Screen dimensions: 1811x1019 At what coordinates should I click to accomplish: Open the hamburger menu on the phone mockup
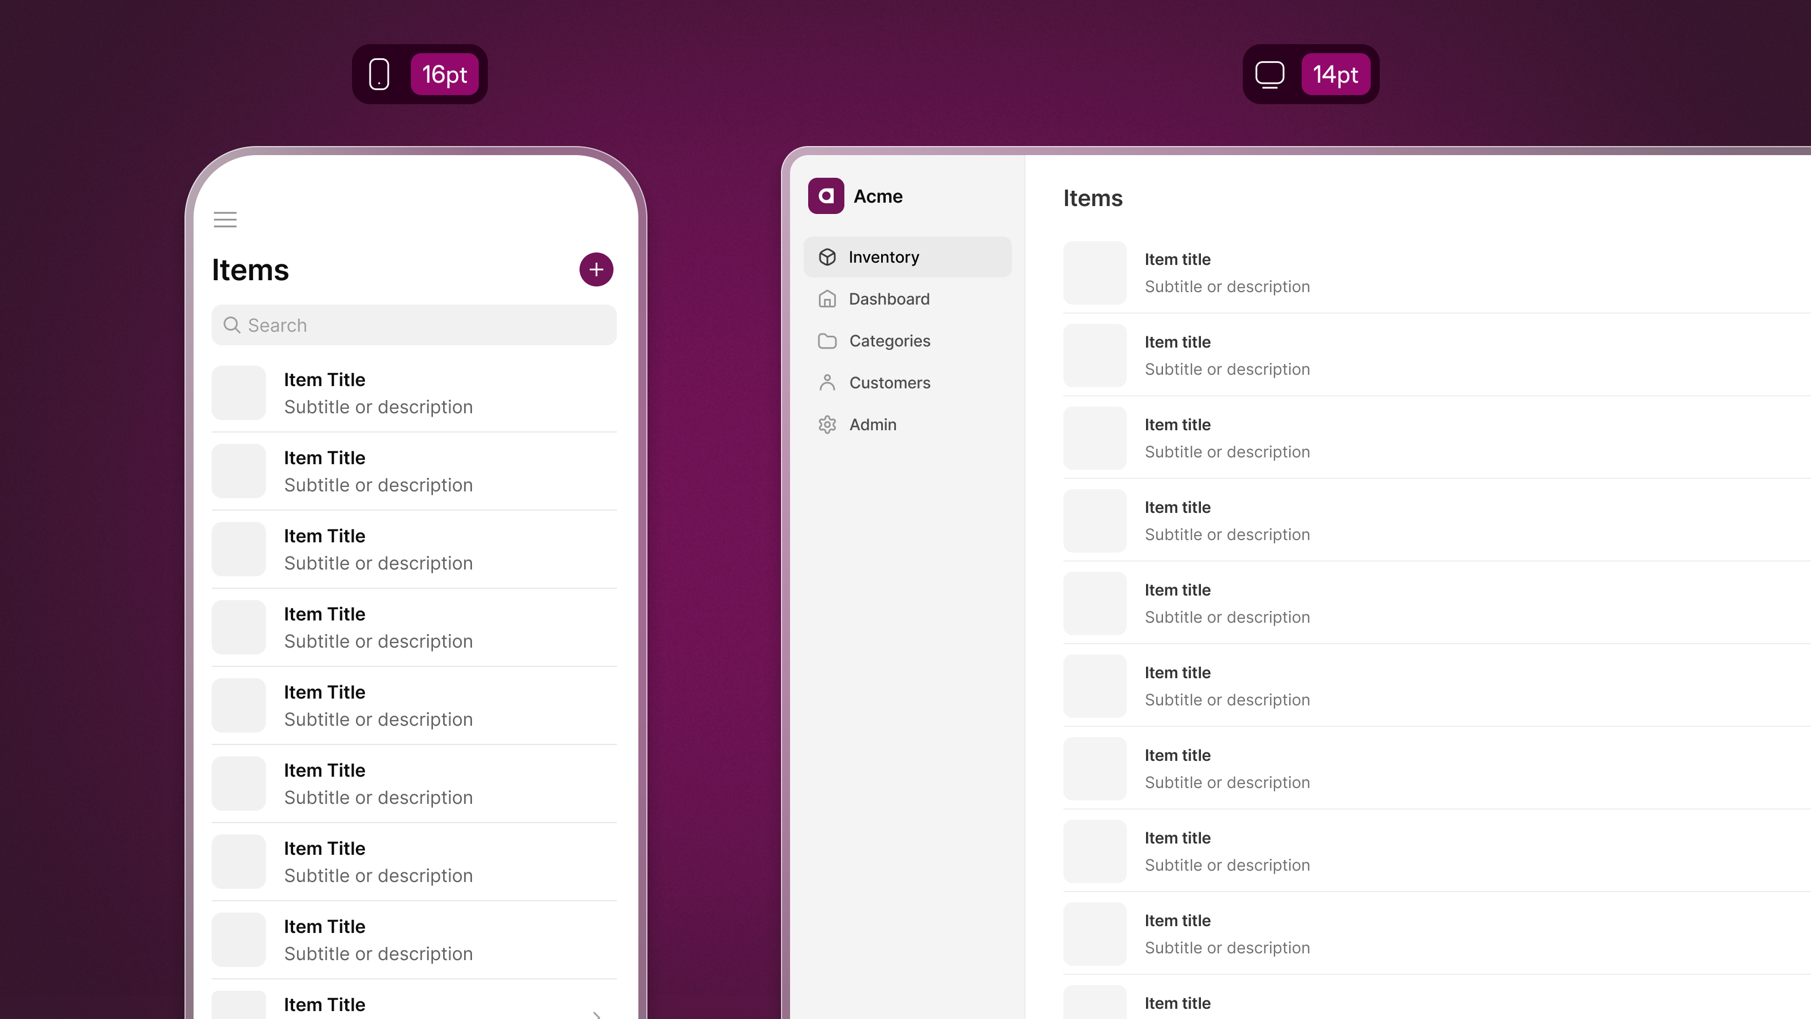[225, 220]
